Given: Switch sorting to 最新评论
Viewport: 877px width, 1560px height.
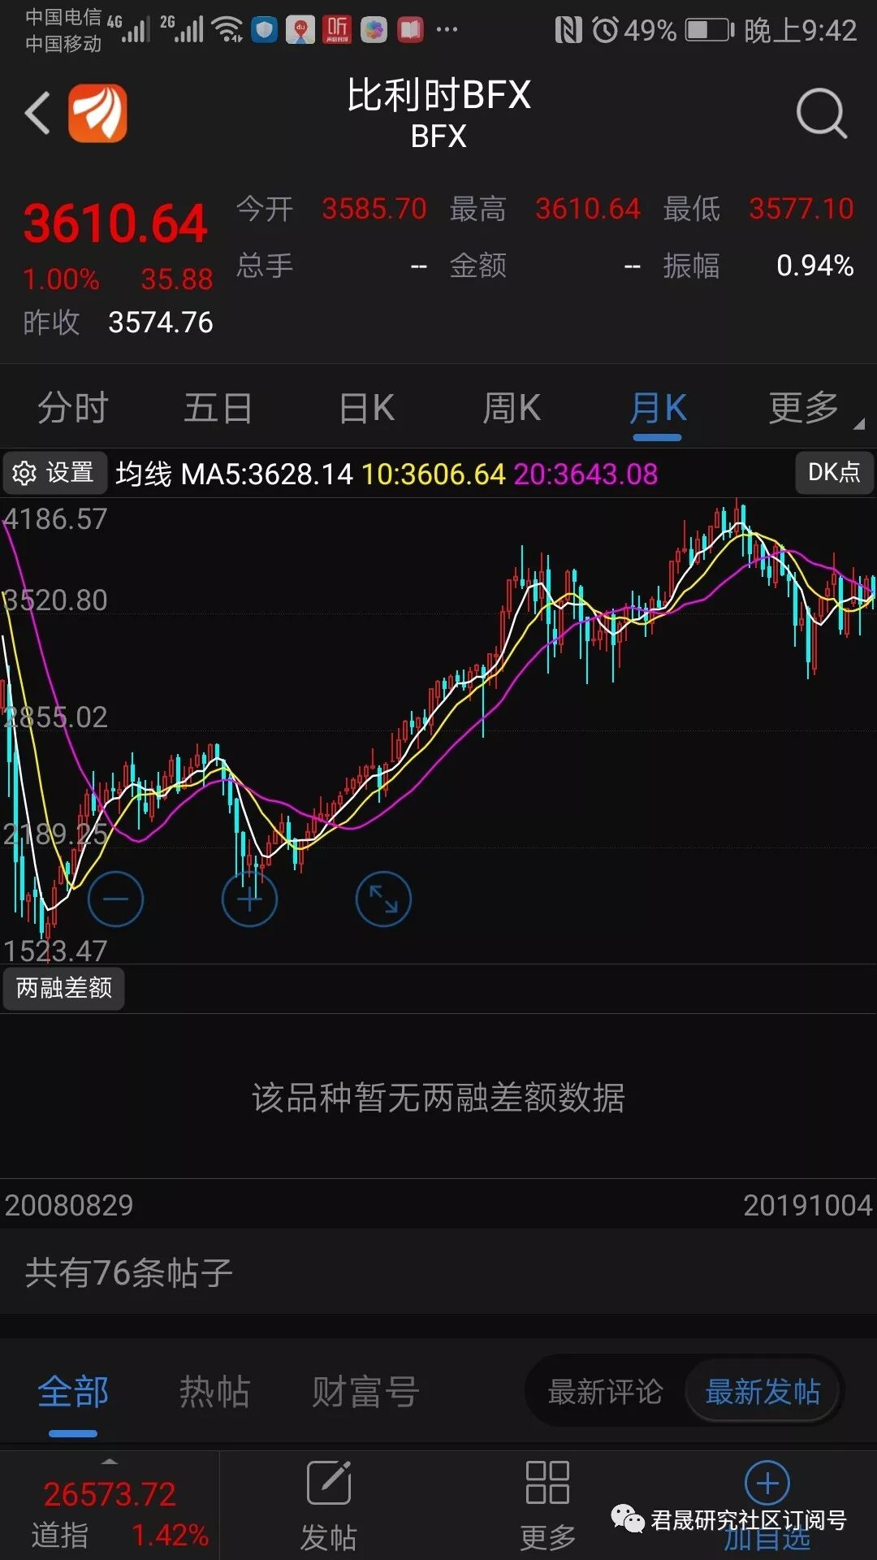Looking at the screenshot, I should pyautogui.click(x=605, y=1392).
